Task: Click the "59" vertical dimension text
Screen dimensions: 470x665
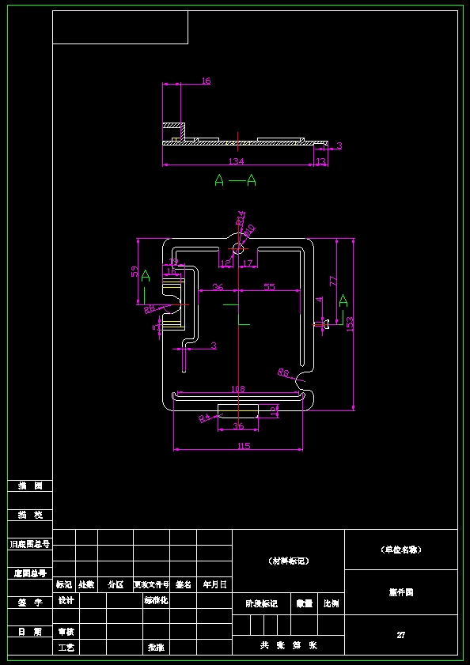Action: (x=135, y=271)
